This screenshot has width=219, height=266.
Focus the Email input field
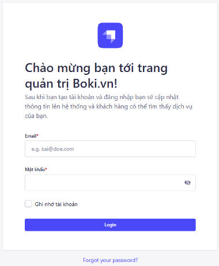tap(110, 149)
